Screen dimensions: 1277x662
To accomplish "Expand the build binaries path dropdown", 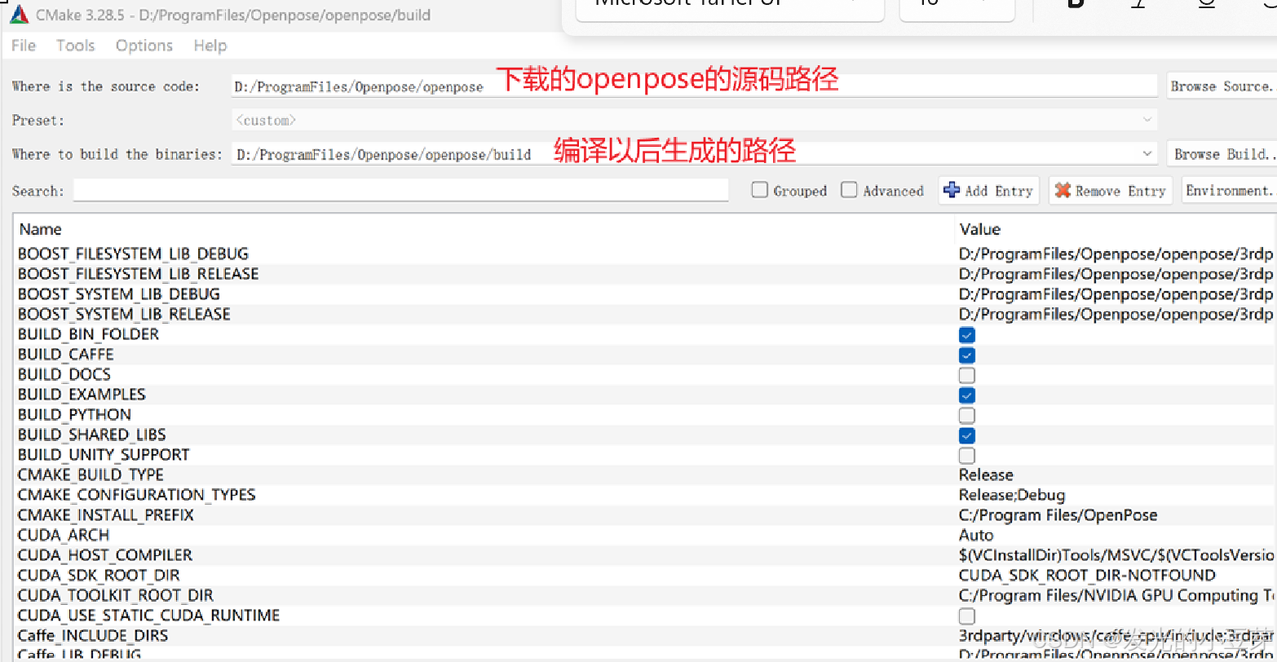I will [x=1148, y=153].
